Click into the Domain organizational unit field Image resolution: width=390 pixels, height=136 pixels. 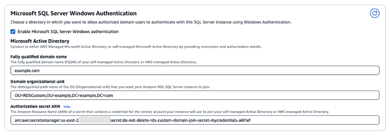click(195, 95)
